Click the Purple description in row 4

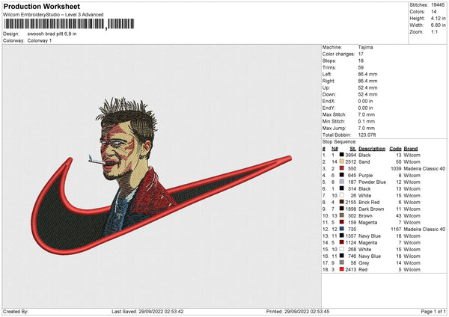(x=366, y=176)
